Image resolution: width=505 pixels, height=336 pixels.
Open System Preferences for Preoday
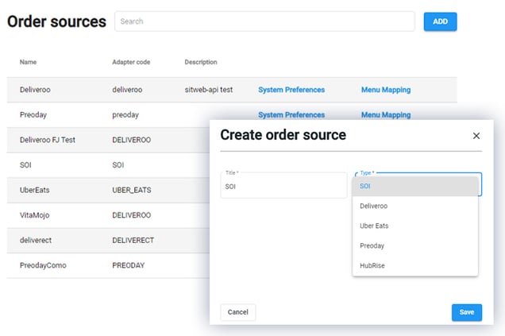tap(291, 115)
